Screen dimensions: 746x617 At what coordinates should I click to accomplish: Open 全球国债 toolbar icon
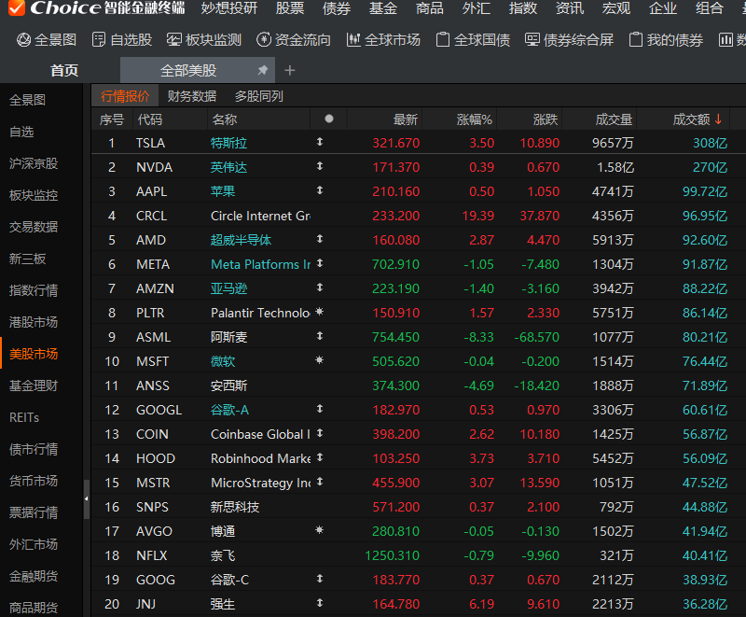pyautogui.click(x=443, y=40)
